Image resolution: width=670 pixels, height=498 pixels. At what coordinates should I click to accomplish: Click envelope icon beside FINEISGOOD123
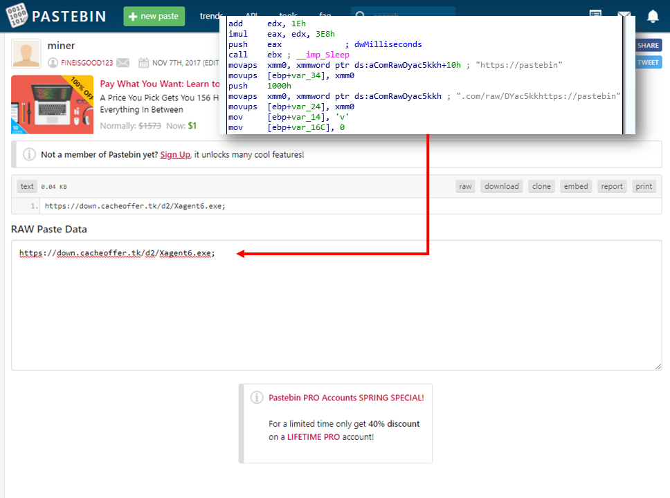[123, 63]
